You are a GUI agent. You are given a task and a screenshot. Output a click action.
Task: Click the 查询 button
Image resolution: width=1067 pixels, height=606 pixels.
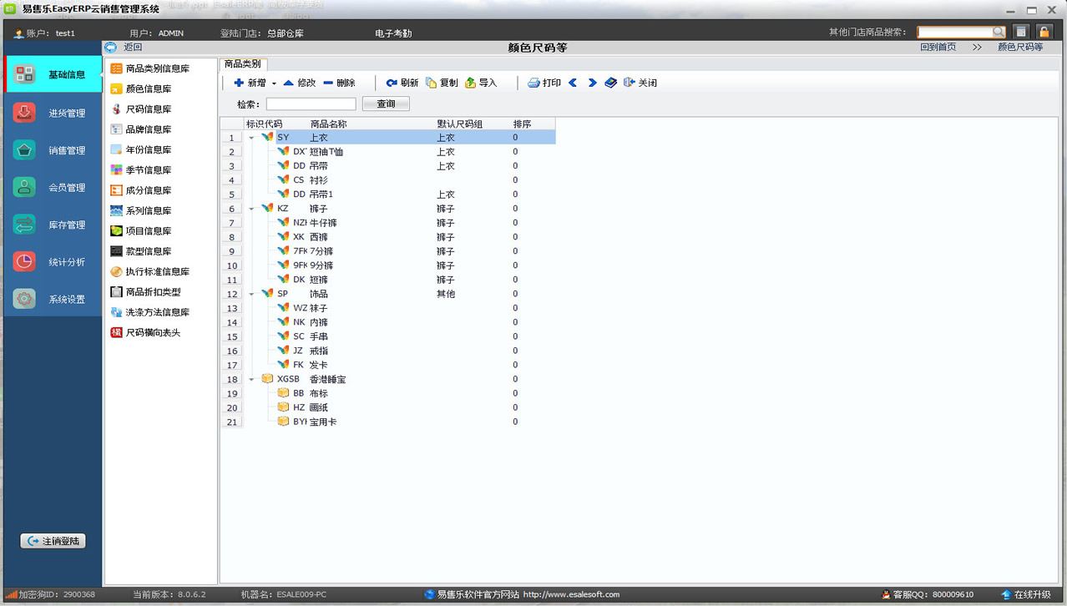386,104
